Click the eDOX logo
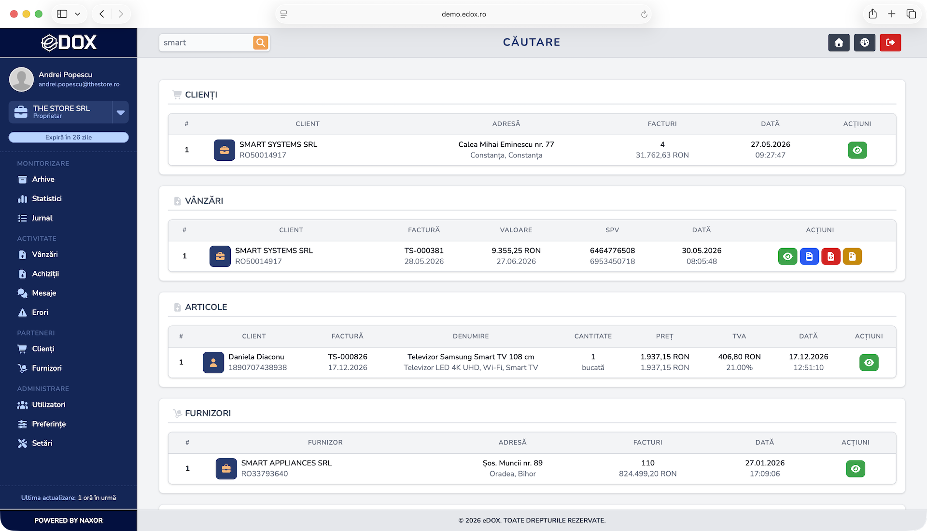This screenshot has width=927, height=531. coord(69,42)
